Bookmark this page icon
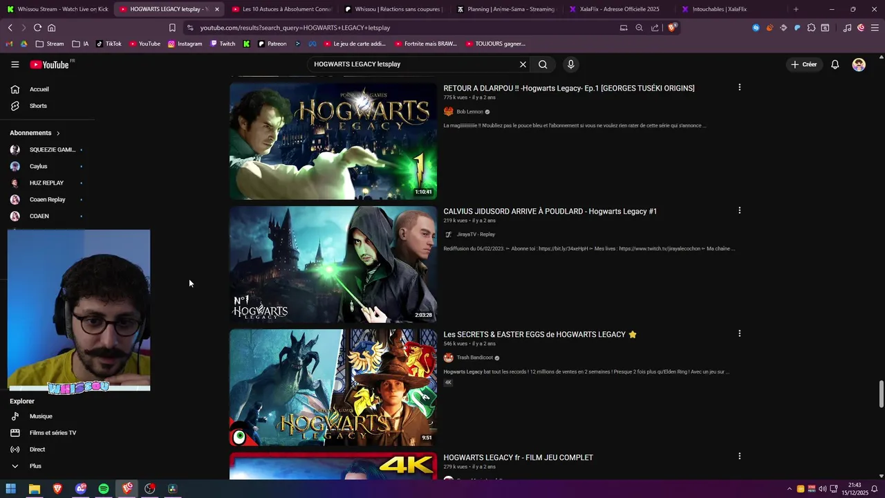Viewport: 885px width, 498px height. (x=172, y=28)
